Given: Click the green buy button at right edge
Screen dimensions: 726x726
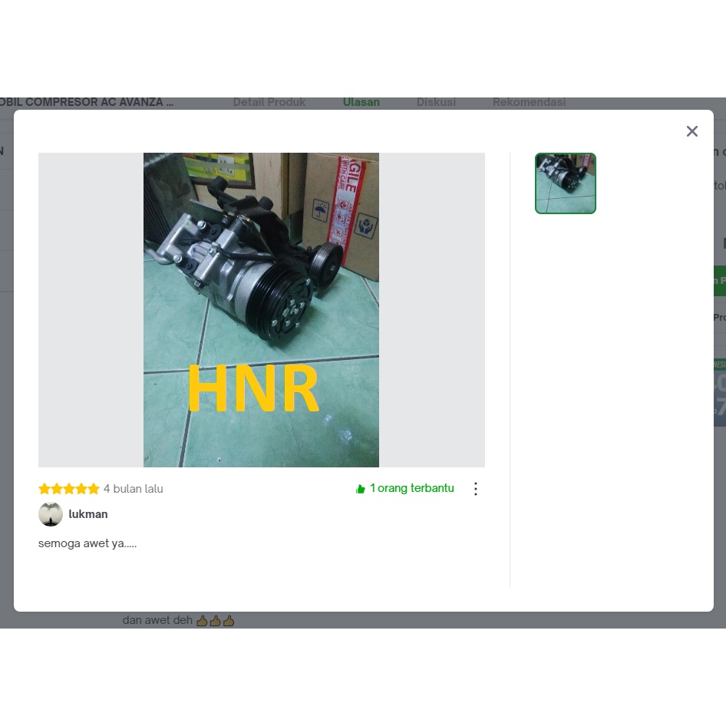Looking at the screenshot, I should click(720, 281).
